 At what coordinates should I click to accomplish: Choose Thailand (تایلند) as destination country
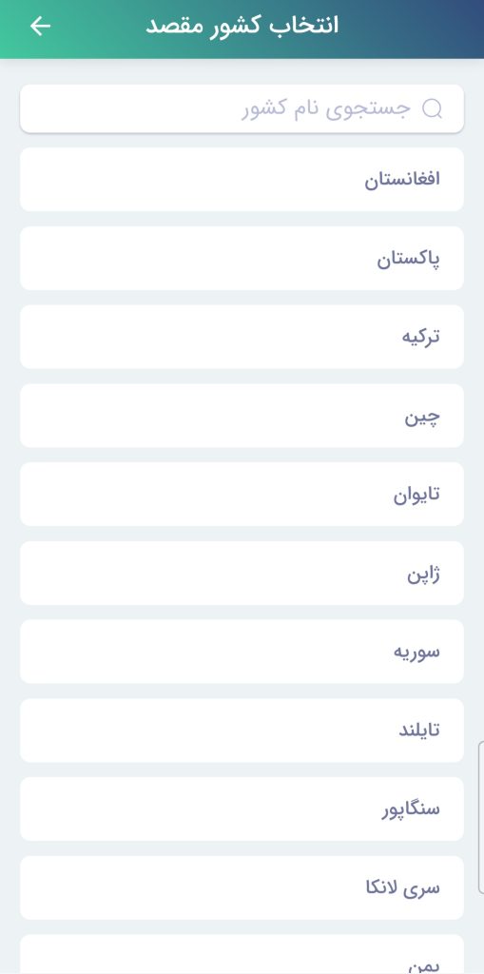click(x=242, y=730)
